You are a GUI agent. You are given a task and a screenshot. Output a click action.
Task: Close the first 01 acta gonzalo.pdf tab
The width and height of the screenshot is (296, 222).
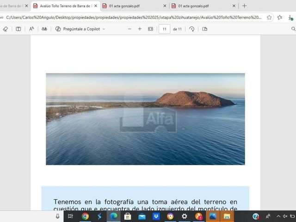coord(165,6)
